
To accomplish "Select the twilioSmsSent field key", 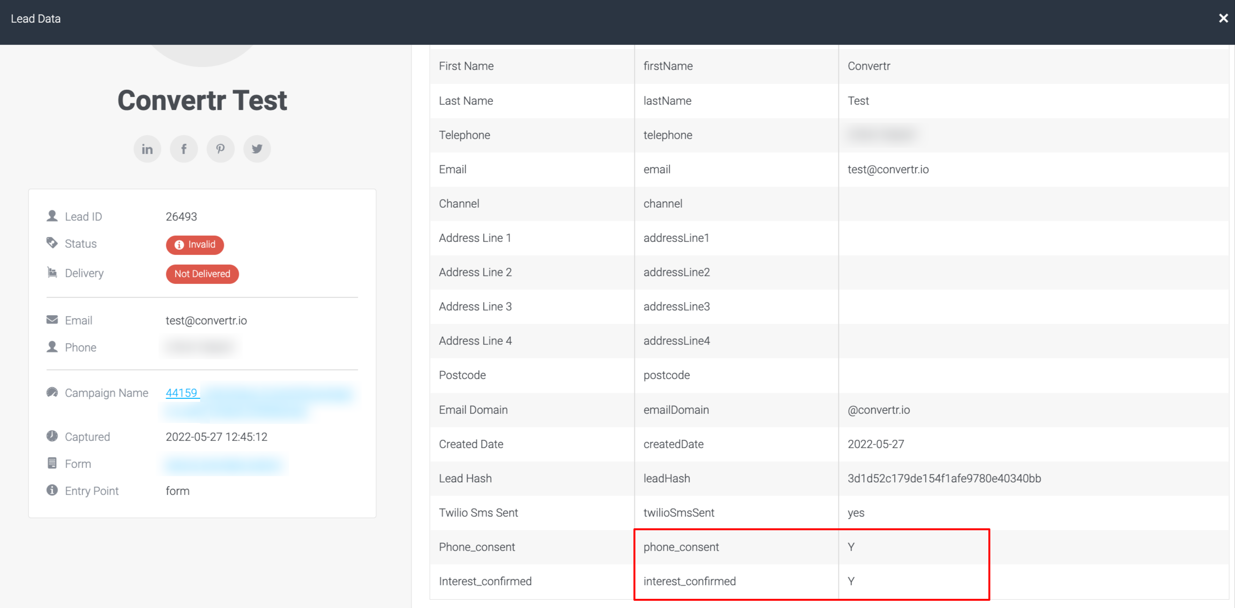I will click(679, 513).
